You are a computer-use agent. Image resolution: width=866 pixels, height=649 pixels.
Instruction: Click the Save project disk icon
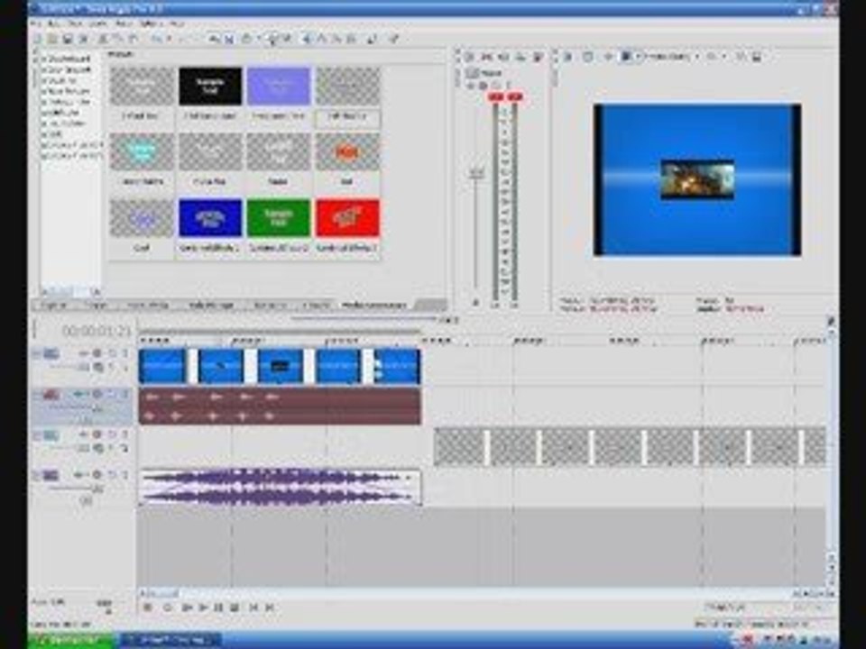(x=68, y=39)
